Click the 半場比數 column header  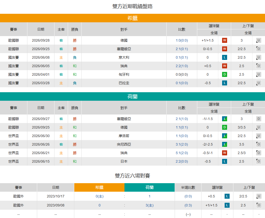[x=188, y=187]
